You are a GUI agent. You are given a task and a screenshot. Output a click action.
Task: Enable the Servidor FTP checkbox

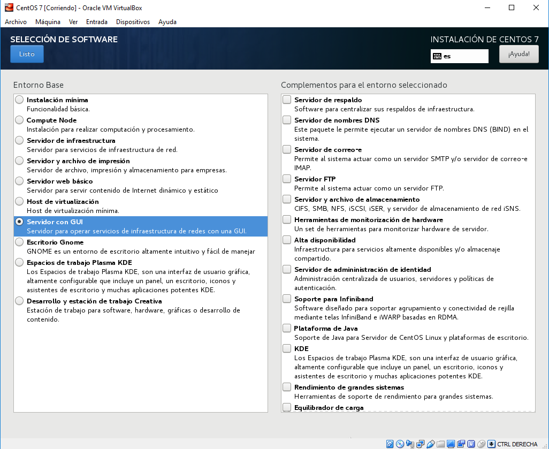click(x=287, y=179)
